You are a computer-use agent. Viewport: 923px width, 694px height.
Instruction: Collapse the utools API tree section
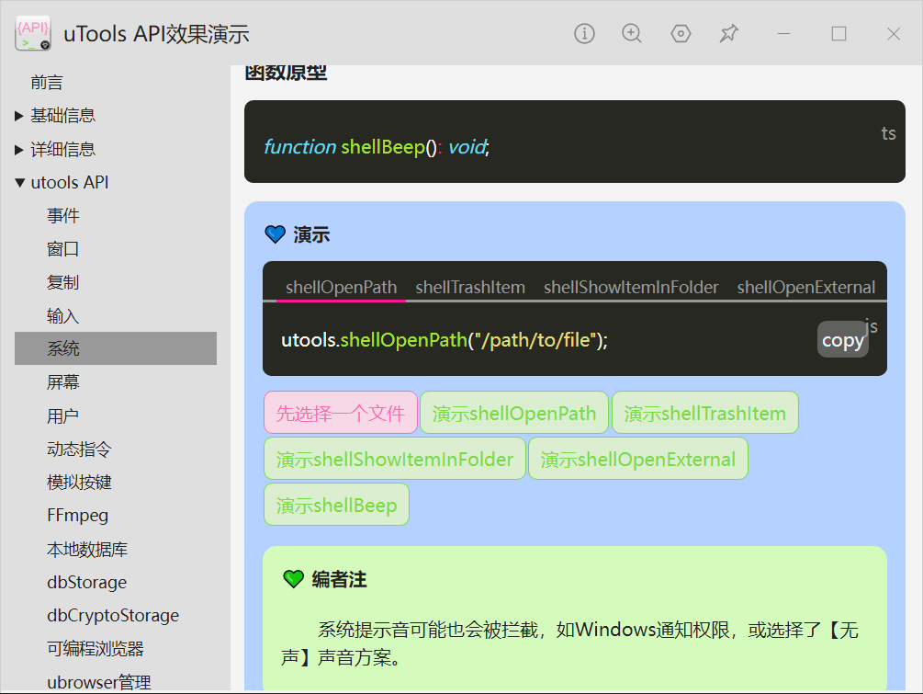point(19,183)
